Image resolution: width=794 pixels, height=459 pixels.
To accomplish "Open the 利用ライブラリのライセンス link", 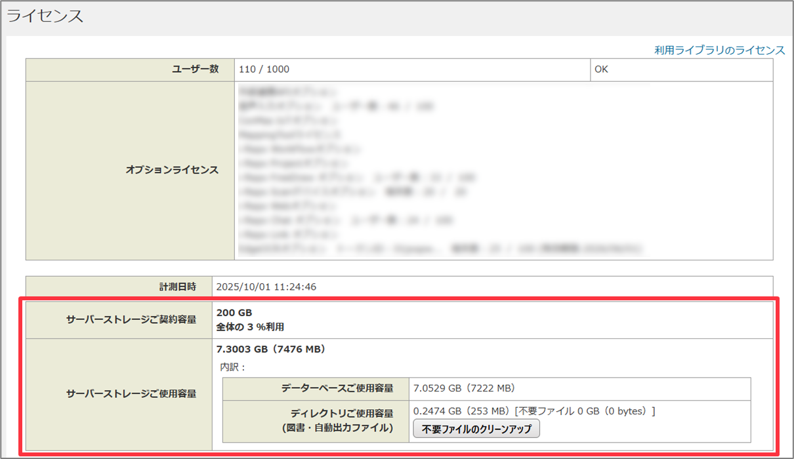I will [719, 50].
